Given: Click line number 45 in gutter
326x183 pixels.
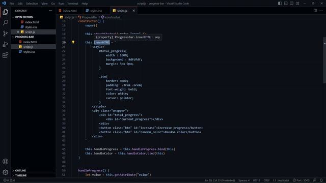Looking at the screenshot, I should [x=64, y=149].
